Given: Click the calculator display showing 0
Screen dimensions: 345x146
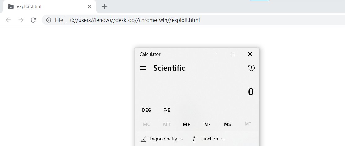Looking at the screenshot, I should 251,92.
